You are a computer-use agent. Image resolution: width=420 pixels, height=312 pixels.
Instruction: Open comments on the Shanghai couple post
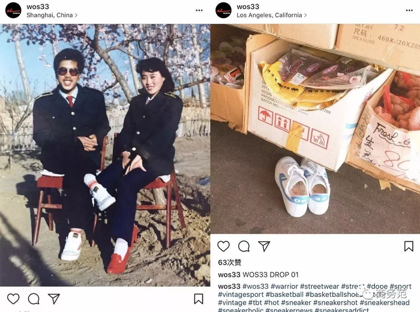click(x=34, y=299)
